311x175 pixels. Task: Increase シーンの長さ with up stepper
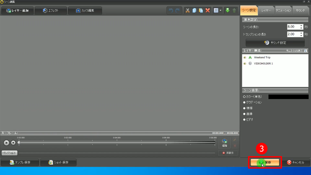301,25
